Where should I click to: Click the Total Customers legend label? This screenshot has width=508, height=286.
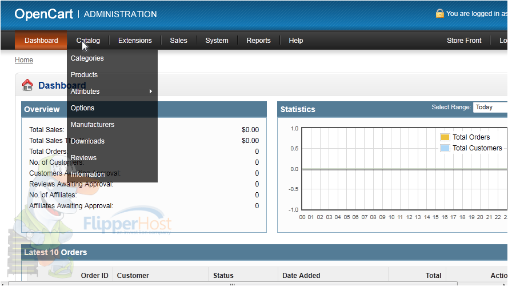coord(477,148)
